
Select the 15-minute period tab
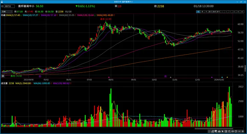(x=234, y=12)
